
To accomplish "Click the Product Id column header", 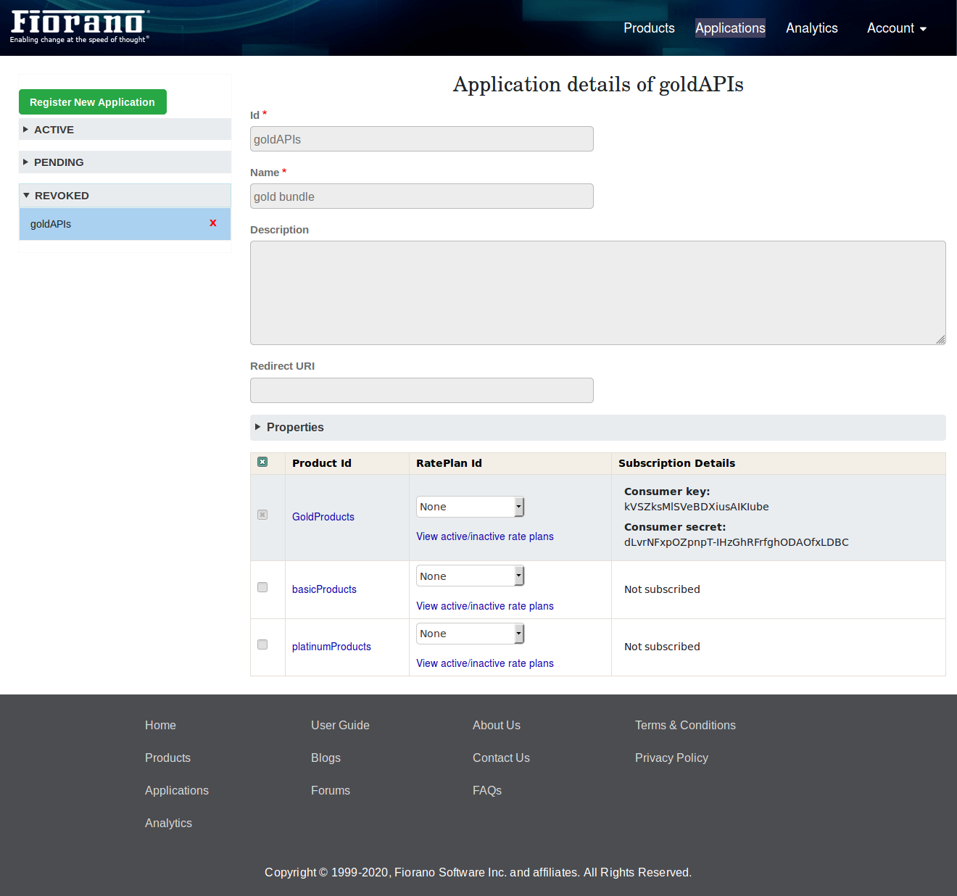I will tap(322, 463).
